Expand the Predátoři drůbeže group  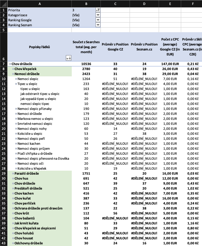[13, 189]
